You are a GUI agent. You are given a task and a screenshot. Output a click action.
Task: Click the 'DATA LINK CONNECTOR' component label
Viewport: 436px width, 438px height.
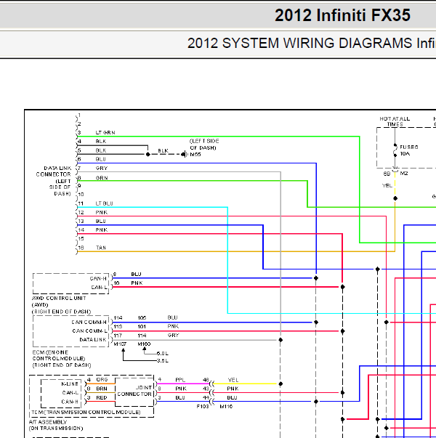(x=54, y=171)
